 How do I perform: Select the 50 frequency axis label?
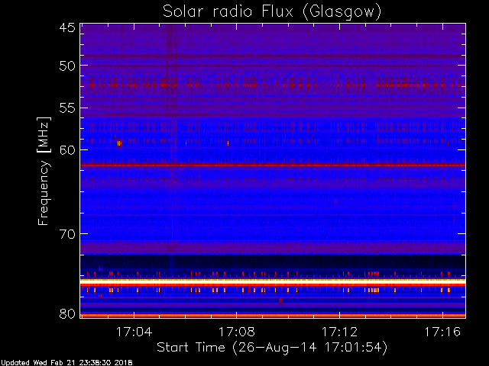tap(67, 66)
